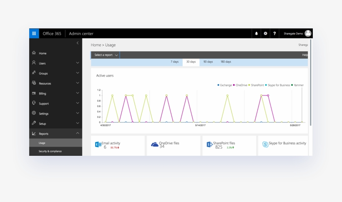Viewport: 342px width, 202px height.
Task: Expand the Settings menu chevron
Action: (78, 113)
